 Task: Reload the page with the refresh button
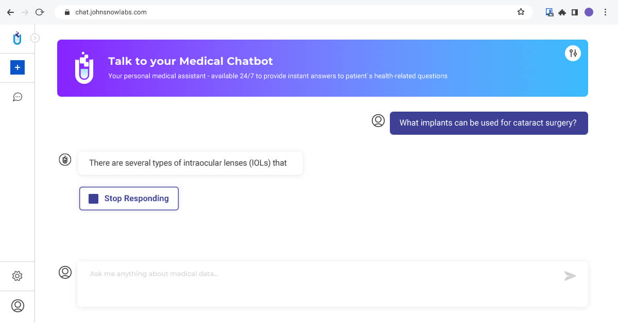click(40, 12)
